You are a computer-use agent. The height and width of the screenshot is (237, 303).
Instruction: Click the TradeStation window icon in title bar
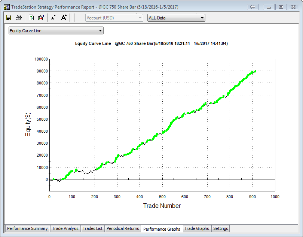coord(6,7)
